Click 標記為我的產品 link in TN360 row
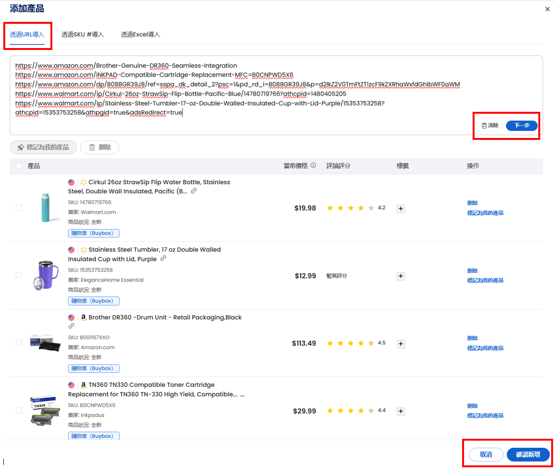Viewport: 554px width, 473px height. tap(485, 416)
